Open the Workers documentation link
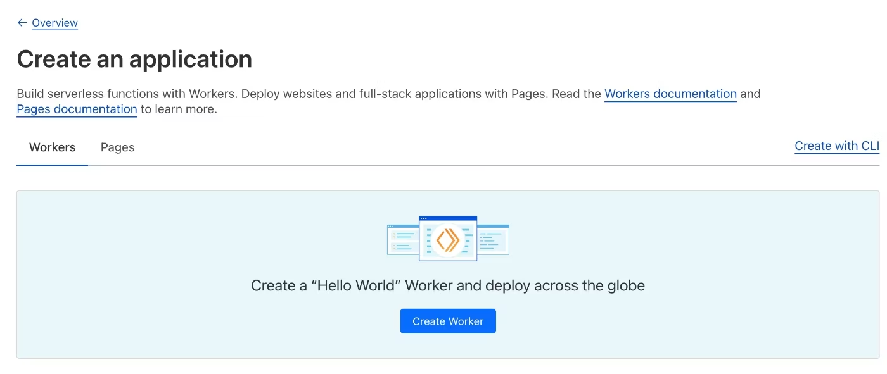 pos(670,94)
